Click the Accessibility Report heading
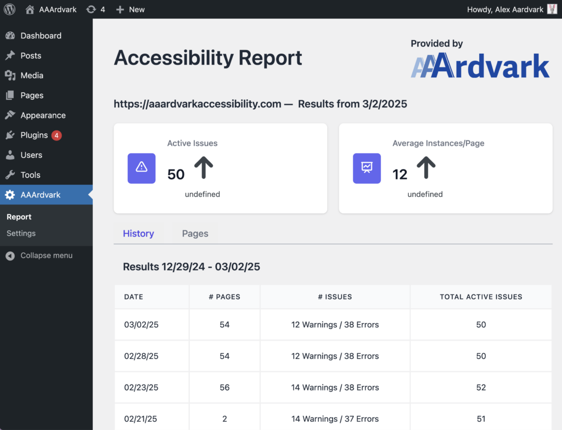This screenshot has width=562, height=430. click(208, 58)
